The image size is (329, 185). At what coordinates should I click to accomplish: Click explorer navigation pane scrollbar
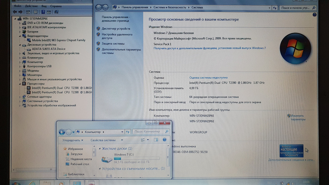pyautogui.click(x=94, y=152)
